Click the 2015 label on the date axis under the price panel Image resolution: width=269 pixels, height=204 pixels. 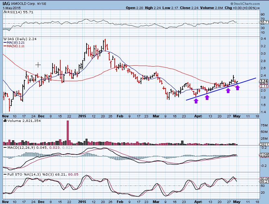tap(82, 116)
